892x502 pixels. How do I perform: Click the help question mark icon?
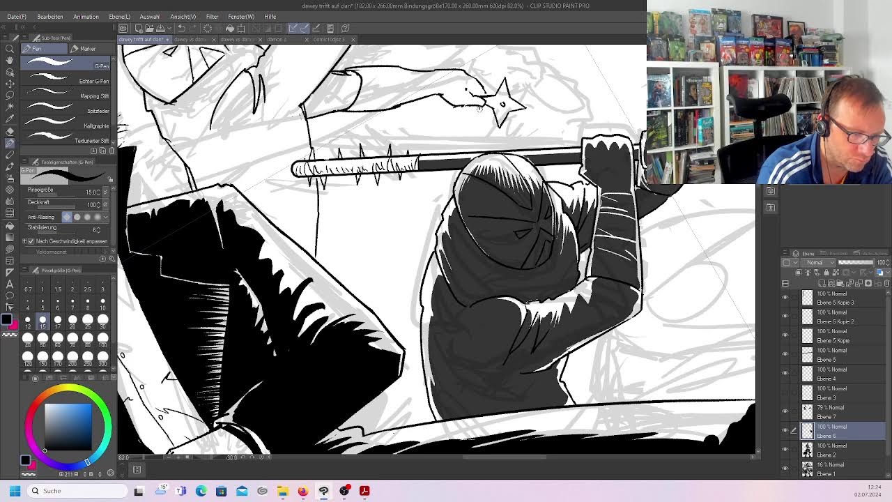click(346, 28)
